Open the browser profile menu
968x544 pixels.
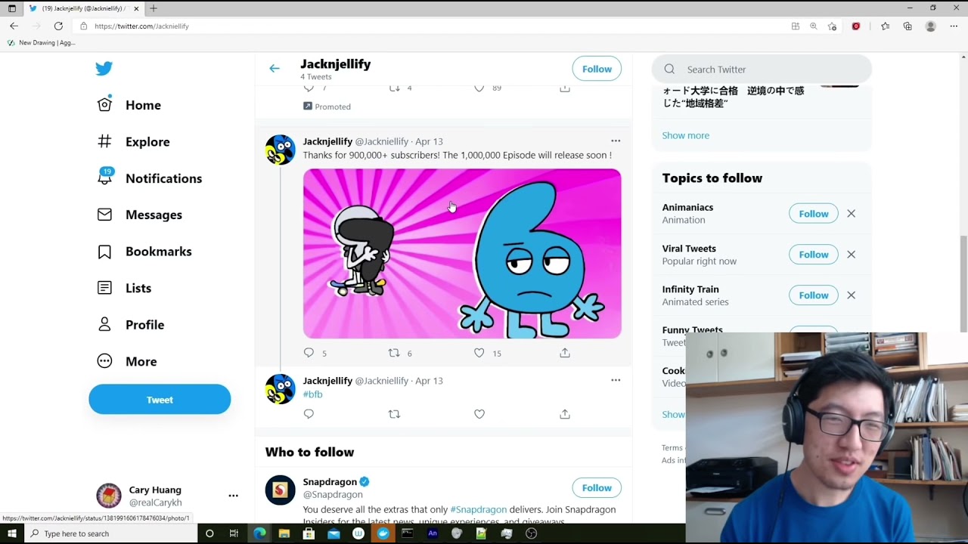(931, 26)
